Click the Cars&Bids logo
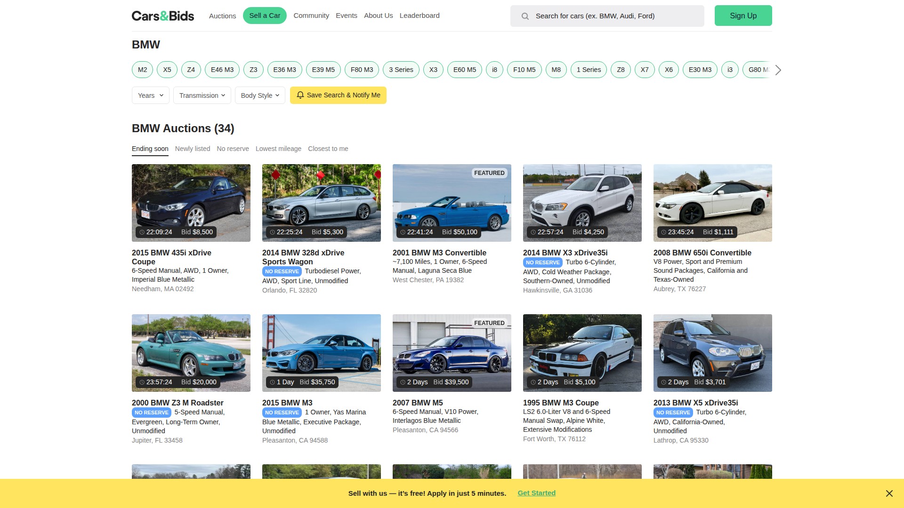Image resolution: width=904 pixels, height=508 pixels. click(162, 16)
